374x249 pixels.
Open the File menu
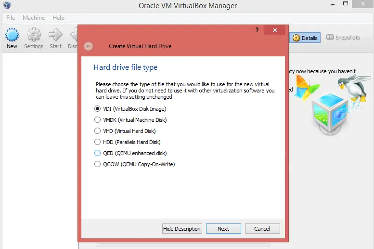point(11,18)
